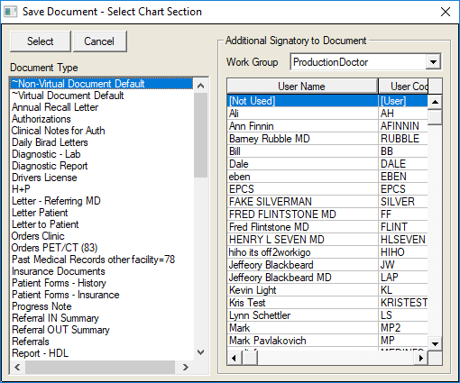Click the Document Type vertical scrollbar thumb
This screenshot has width=460, height=383.
tap(201, 135)
